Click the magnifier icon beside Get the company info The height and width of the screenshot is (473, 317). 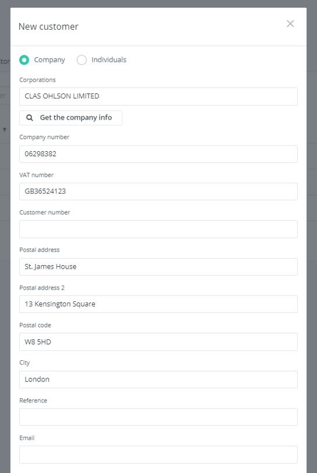30,117
